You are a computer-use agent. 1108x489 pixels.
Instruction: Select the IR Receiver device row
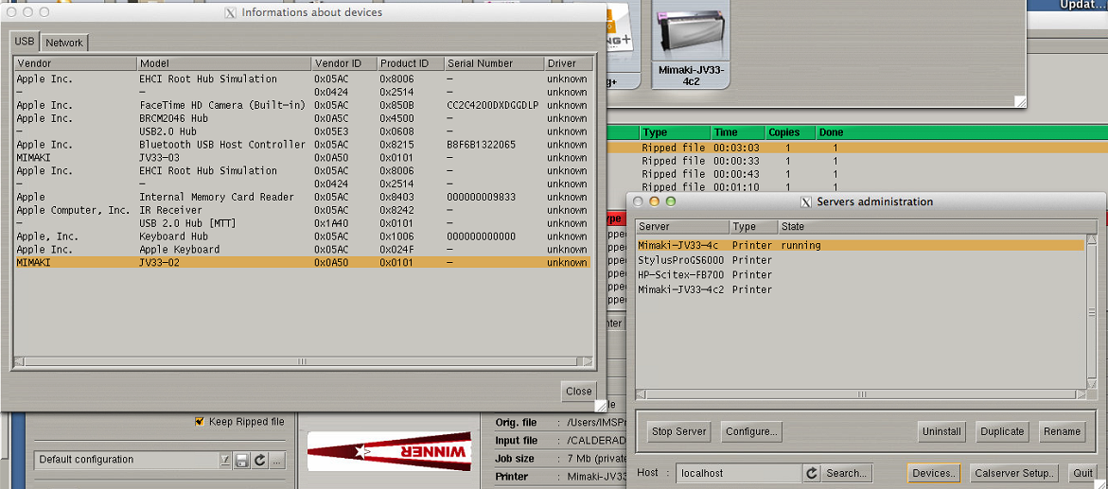(x=303, y=210)
